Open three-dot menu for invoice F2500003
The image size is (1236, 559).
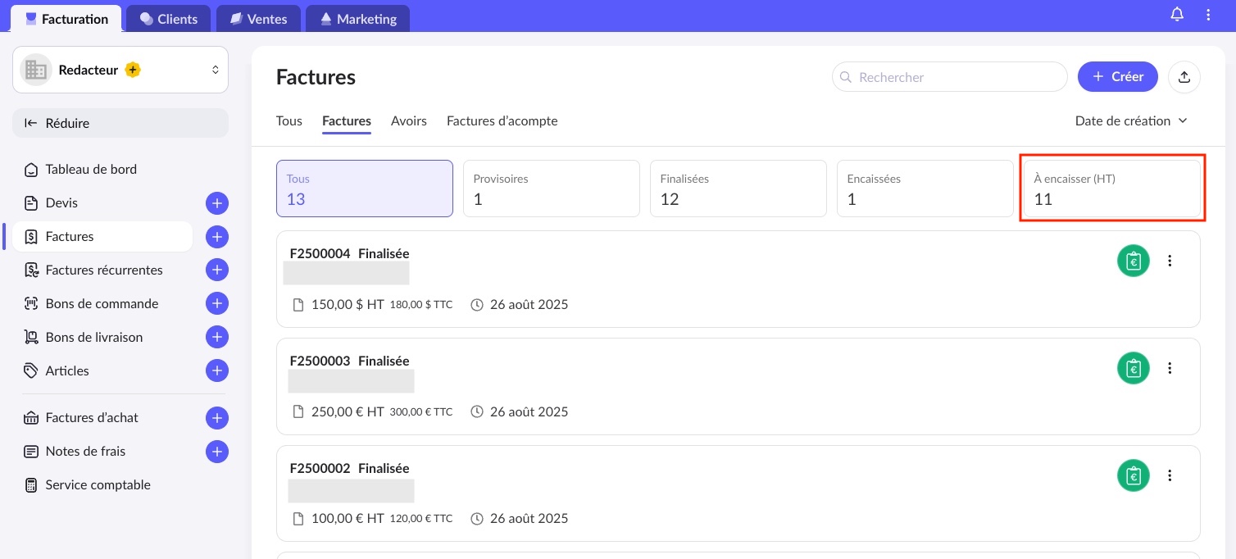click(x=1170, y=368)
